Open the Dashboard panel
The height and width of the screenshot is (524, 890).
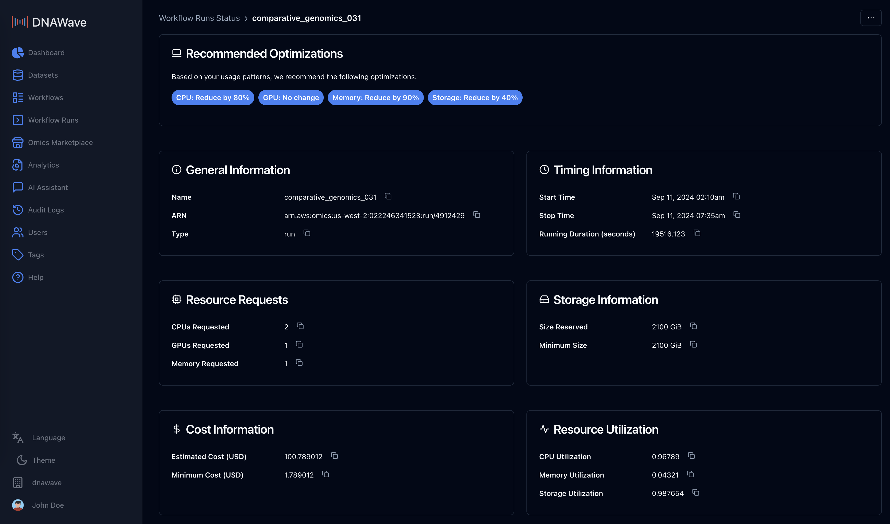[46, 52]
